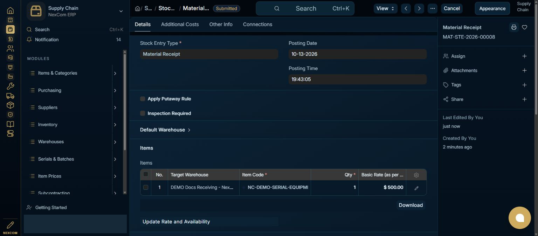Screen dimensions: 538x236
Task: Click the $ 500.00 basic rate cell
Action: (x=382, y=187)
